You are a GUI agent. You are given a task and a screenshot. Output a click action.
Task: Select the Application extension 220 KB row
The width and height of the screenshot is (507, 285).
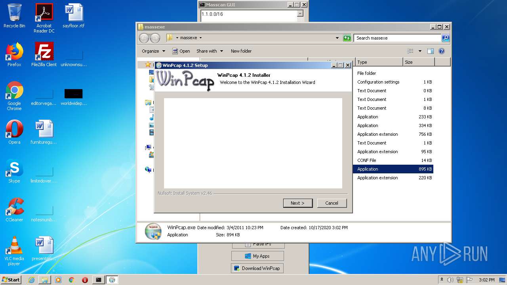(x=393, y=178)
